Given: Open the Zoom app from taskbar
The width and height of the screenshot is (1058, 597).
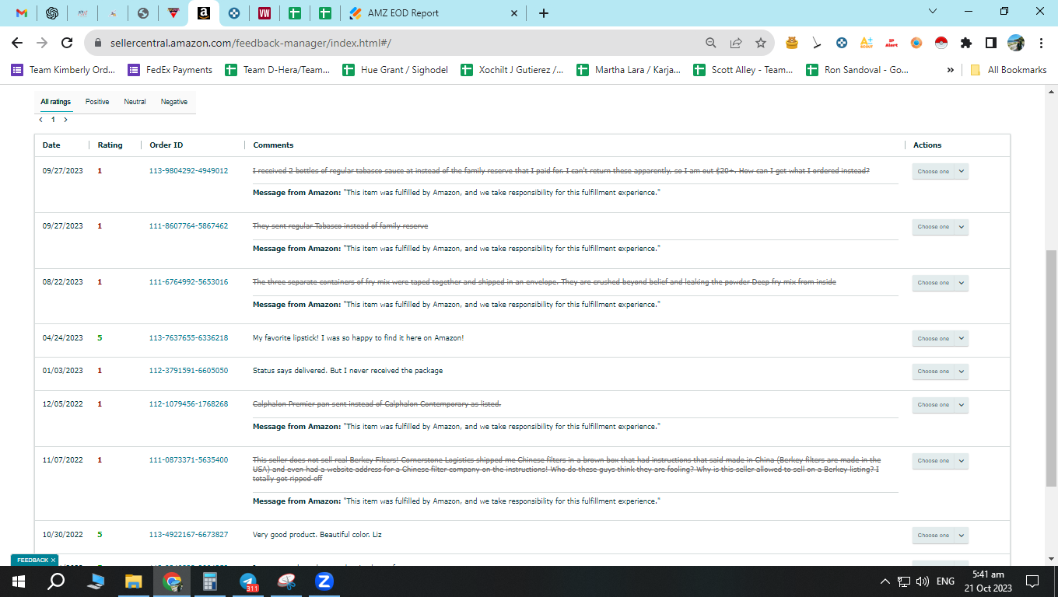Looking at the screenshot, I should (324, 581).
